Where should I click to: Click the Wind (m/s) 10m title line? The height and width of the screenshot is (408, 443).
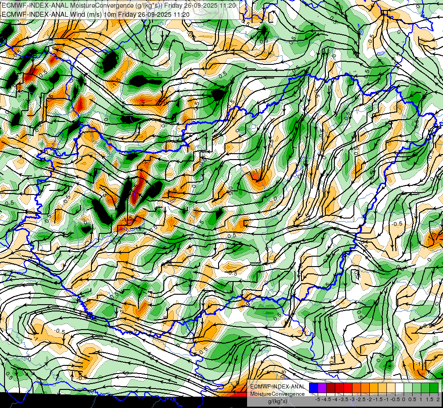95,15
